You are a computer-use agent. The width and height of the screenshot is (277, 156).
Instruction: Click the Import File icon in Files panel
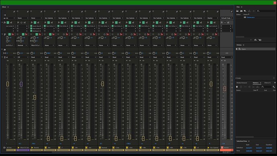[241, 11]
